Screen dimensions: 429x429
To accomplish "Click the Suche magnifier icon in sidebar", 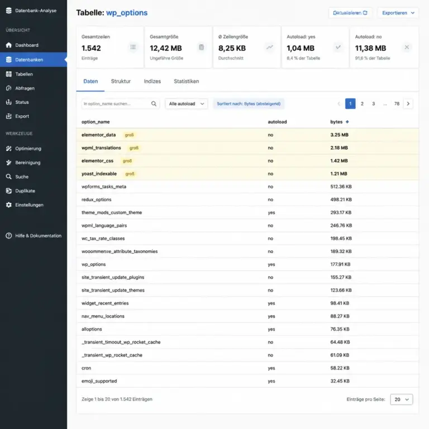I will 9,177.
